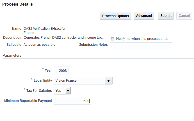This screenshot has height=121, width=194.
Task: Click the Advanced button
Action: click(144, 16)
